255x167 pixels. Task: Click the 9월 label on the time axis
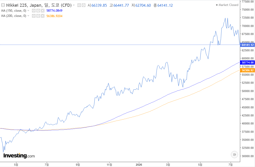[x=78, y=165]
